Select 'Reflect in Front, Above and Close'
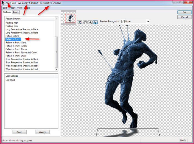Image resolution: width=194 pixels, height=144 pixels. click(21, 53)
